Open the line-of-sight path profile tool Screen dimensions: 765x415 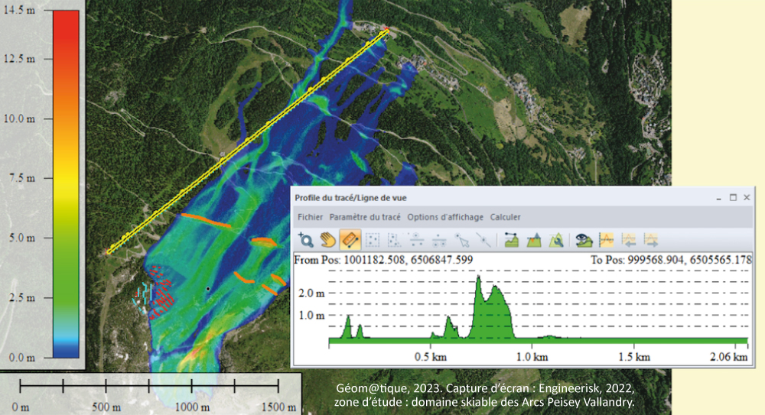tap(511, 240)
